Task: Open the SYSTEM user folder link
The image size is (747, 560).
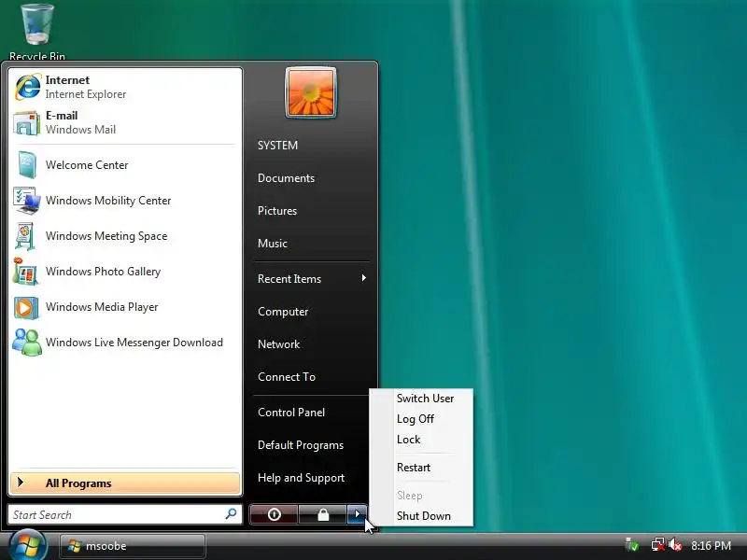Action: click(x=277, y=146)
